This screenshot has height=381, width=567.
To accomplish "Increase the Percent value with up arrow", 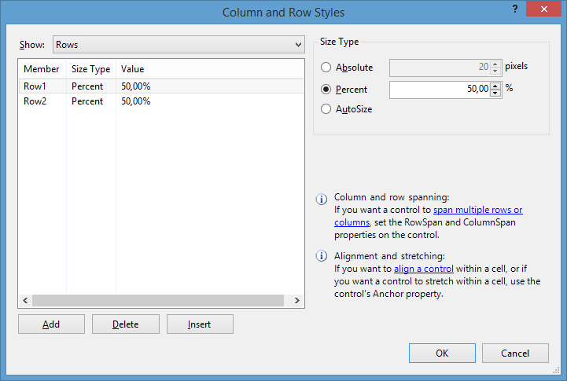I will 495,86.
